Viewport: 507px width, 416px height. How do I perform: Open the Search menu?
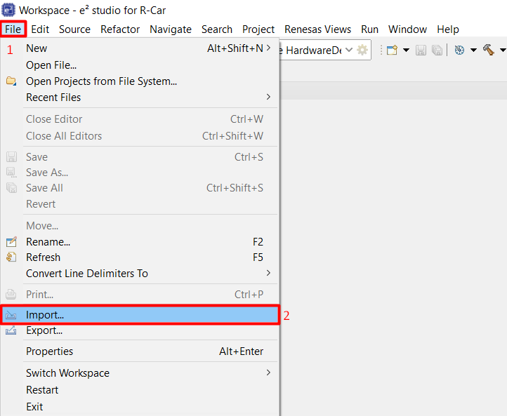point(217,29)
